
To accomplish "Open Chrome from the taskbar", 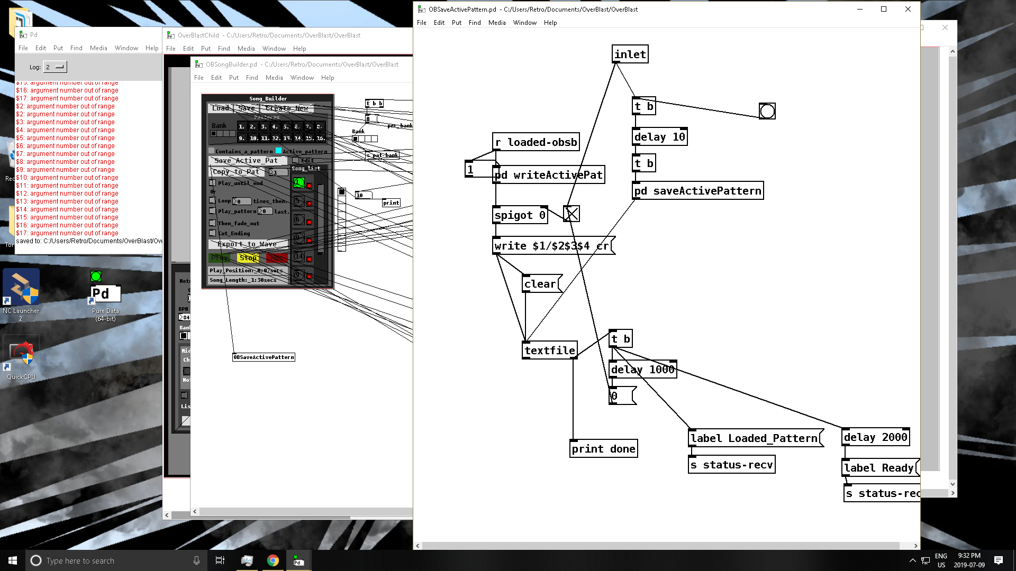I will (x=273, y=560).
